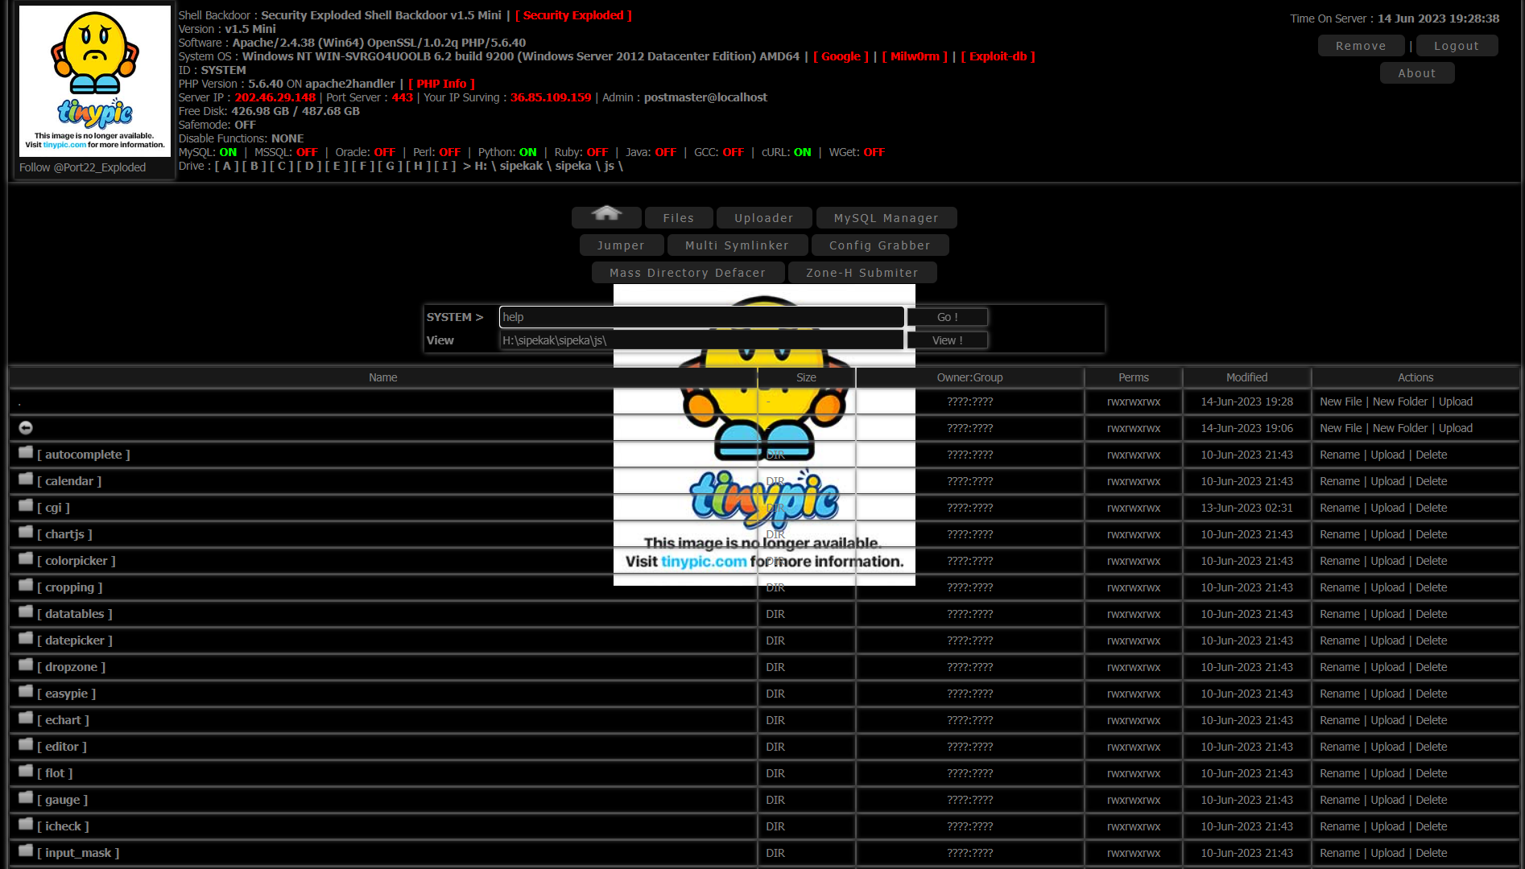1525x869 pixels.
Task: Delete the easypie folder
Action: click(x=1432, y=694)
